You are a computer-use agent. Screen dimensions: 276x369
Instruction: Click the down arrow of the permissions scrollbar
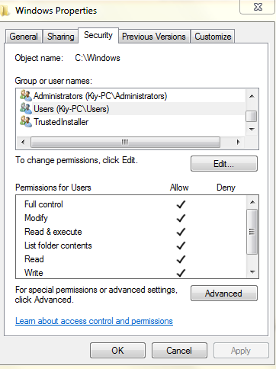[x=252, y=272]
